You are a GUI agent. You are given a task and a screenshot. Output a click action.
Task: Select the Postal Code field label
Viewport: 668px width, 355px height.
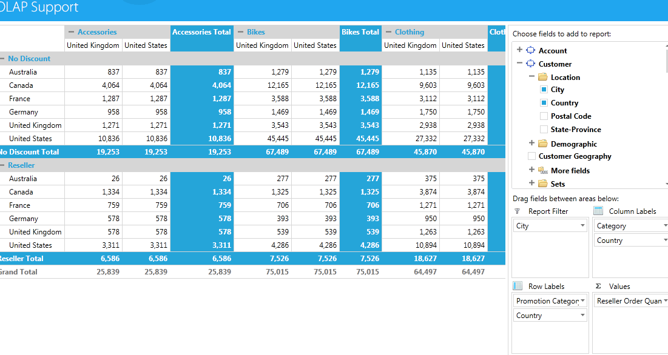[x=571, y=116]
